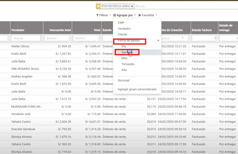Group orders by Mes

tap(124, 58)
